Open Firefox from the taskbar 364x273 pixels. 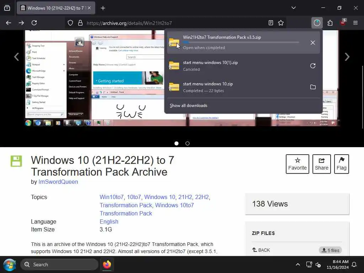(107, 264)
